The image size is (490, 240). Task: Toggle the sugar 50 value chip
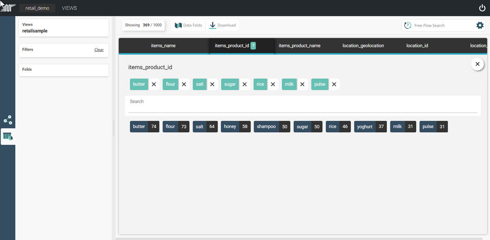[x=308, y=127]
